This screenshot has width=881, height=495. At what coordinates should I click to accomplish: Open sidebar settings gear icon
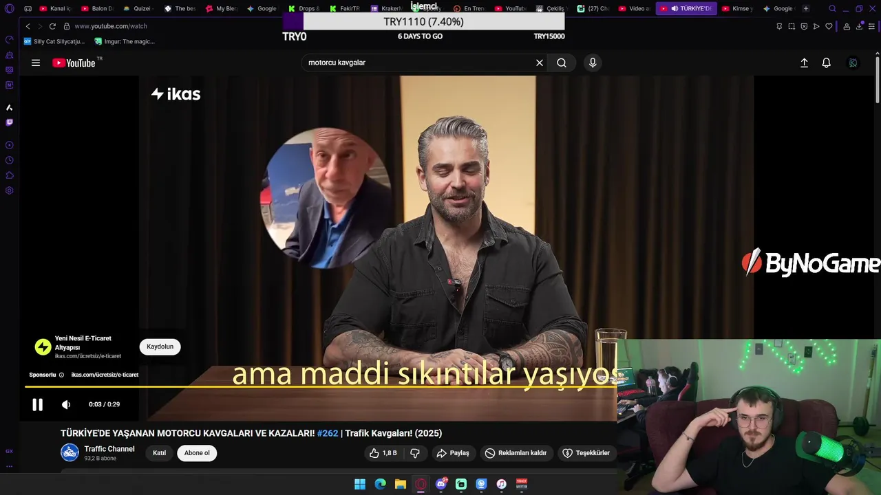pos(9,190)
